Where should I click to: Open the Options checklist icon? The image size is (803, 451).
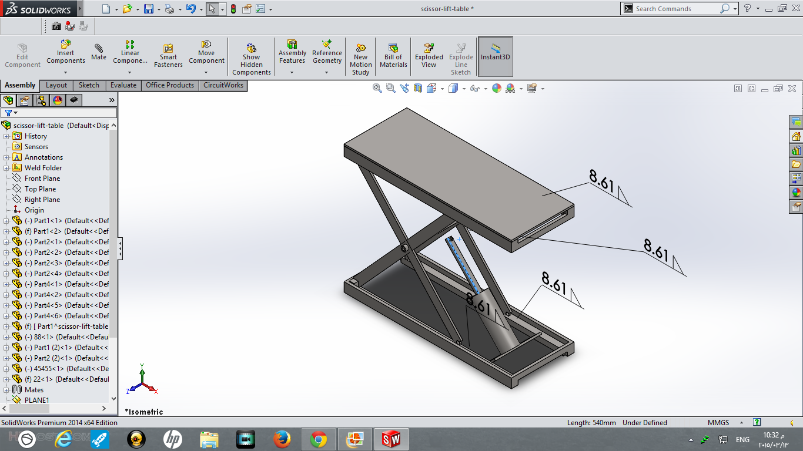point(260,9)
